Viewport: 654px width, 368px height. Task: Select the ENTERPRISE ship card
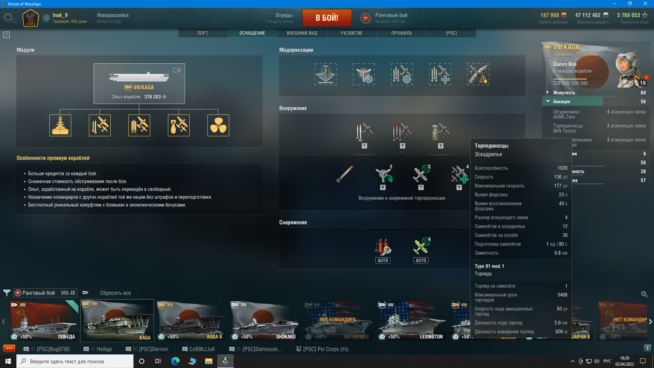338,320
